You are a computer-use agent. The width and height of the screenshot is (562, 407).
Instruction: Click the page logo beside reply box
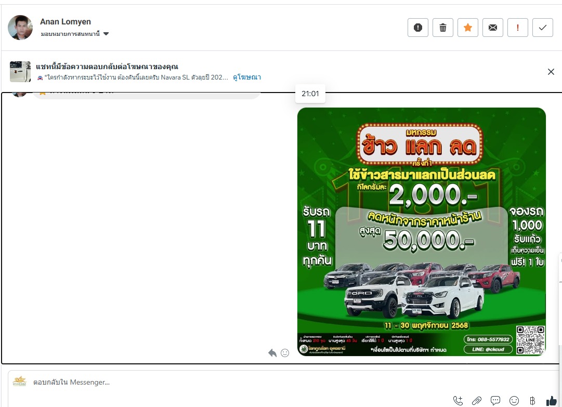[20, 381]
